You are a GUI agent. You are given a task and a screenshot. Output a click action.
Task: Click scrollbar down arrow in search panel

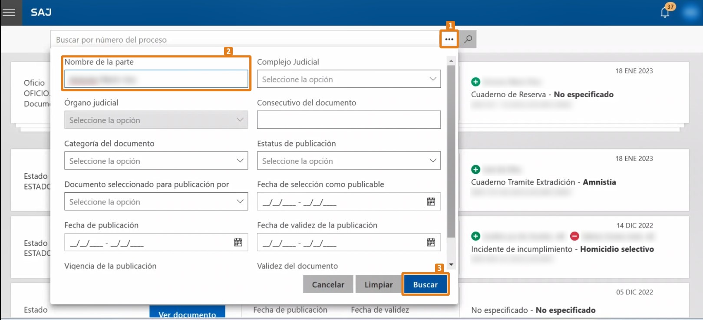[451, 264]
